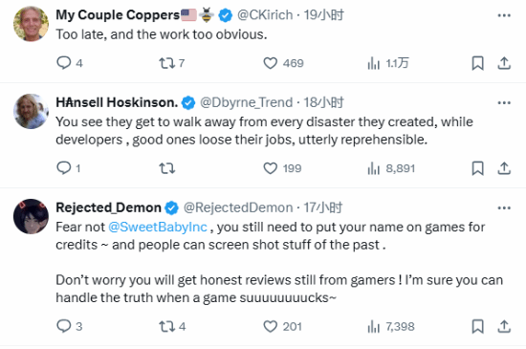The height and width of the screenshot is (349, 526).
Task: Open more options for @CKirich tweet
Action: point(504,15)
